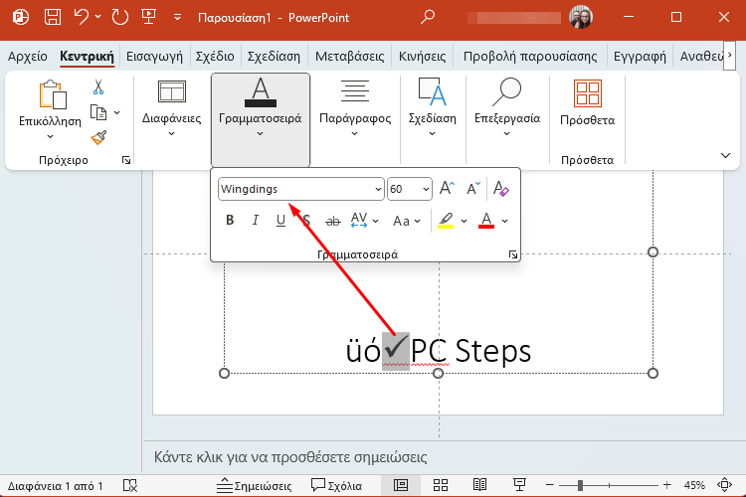The image size is (746, 497).
Task: Open Change Case Aa menu
Action: 406,221
